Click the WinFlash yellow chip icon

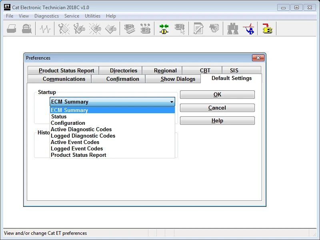coord(267,28)
